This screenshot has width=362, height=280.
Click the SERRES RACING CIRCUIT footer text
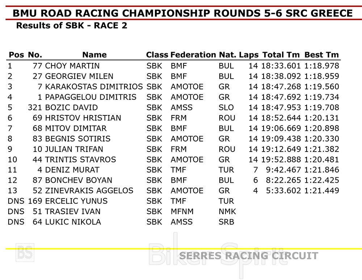coord(249,256)
